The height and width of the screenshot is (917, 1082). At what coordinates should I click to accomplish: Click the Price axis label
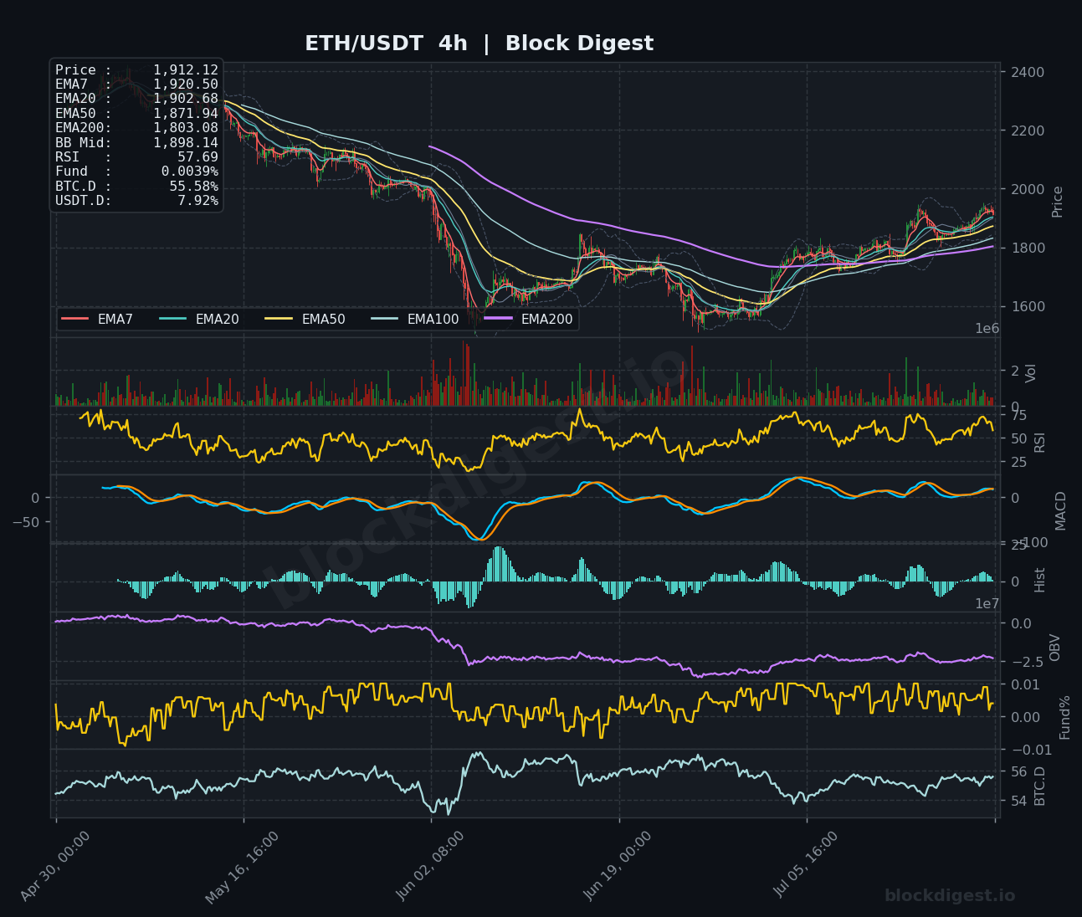pyautogui.click(x=1058, y=201)
